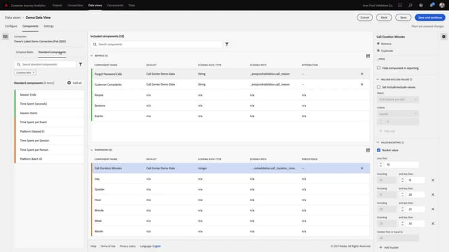The width and height of the screenshot is (449, 252).
Task: Delete the bucket ending at 25
Action: [x=433, y=209]
